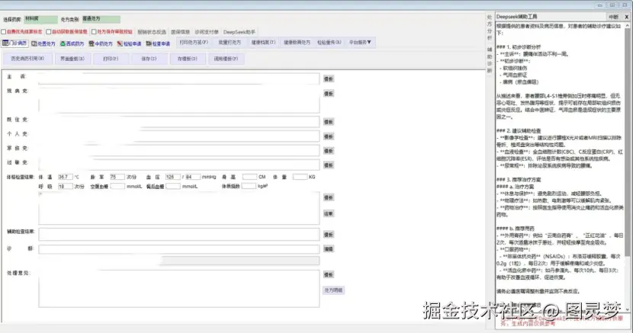
Task: Click 模板 button beside 既往史 field
Action: pyautogui.click(x=329, y=122)
